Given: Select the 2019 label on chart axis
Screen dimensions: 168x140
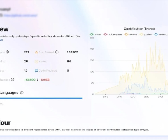Looking at the screenshot, I should point(147,97).
